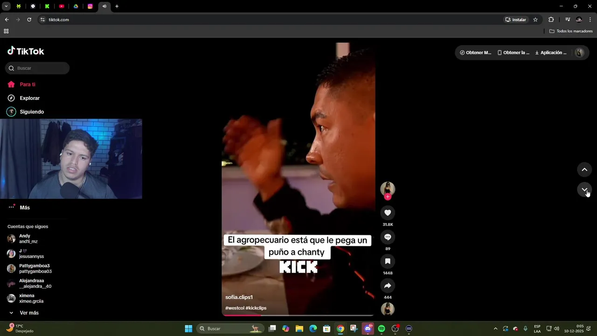Open jesusannyss followed account
This screenshot has width=597, height=336.
[x=31, y=254]
